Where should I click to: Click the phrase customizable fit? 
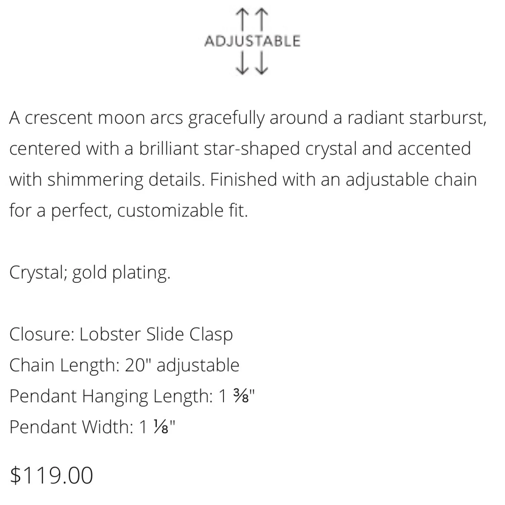182,211
